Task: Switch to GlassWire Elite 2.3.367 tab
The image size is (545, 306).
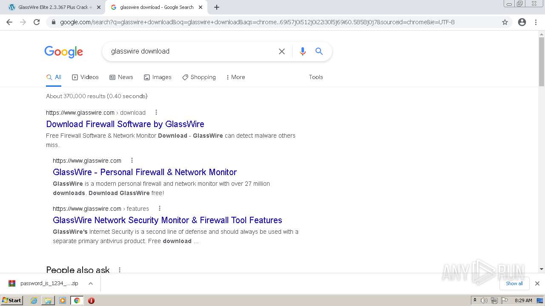Action: 55,7
